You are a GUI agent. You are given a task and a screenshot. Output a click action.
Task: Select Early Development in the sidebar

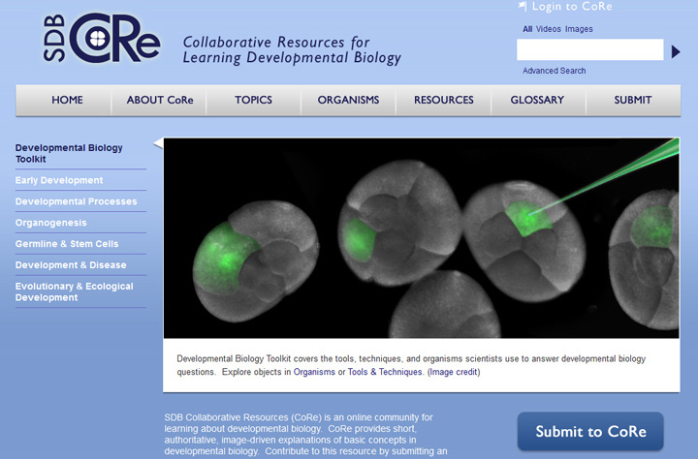pyautogui.click(x=59, y=180)
